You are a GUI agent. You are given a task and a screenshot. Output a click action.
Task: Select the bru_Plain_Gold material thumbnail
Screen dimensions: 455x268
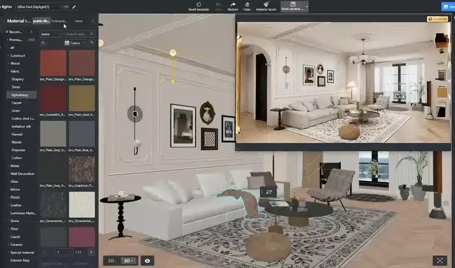coord(82,97)
